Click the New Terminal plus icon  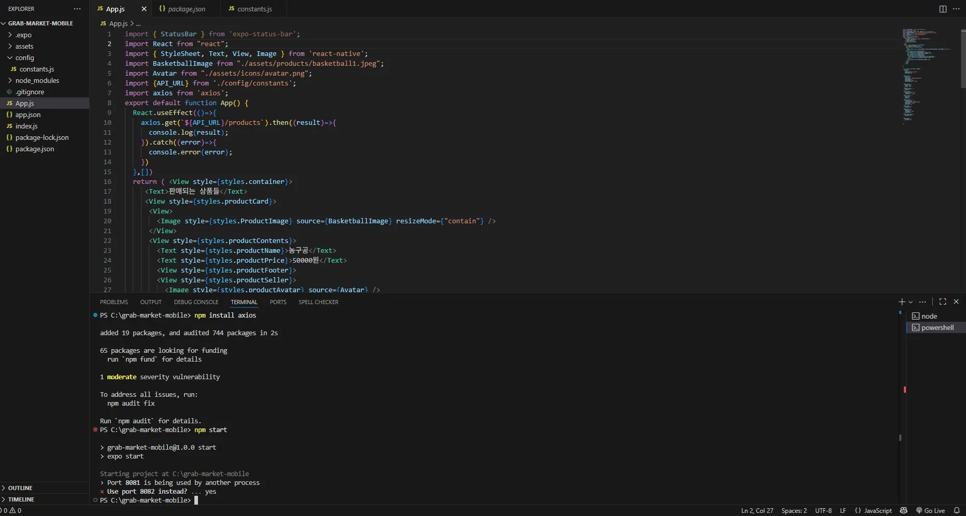[x=901, y=302]
